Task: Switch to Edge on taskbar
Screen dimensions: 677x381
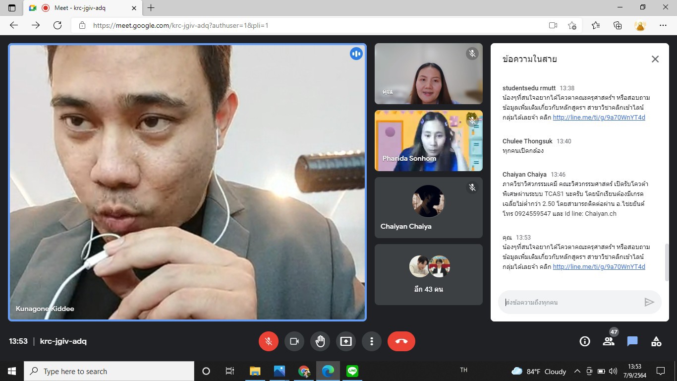Action: point(328,371)
